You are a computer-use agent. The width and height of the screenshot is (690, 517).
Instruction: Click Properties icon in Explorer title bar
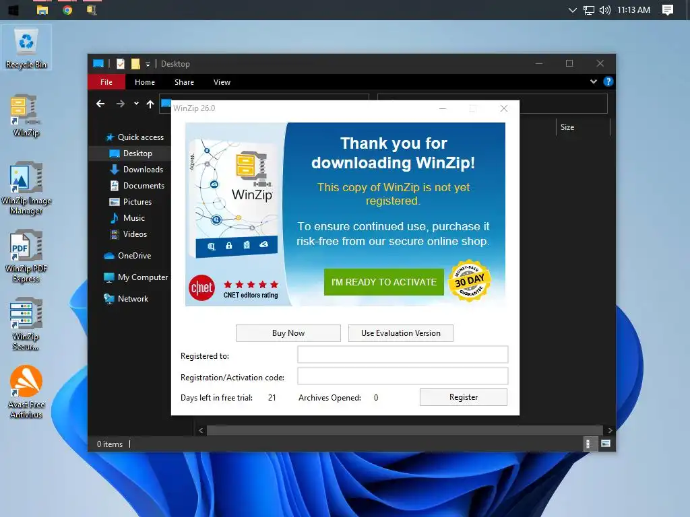click(x=120, y=64)
